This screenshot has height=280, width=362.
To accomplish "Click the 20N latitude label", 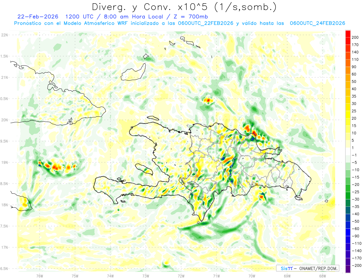I will click(x=4, y=120).
